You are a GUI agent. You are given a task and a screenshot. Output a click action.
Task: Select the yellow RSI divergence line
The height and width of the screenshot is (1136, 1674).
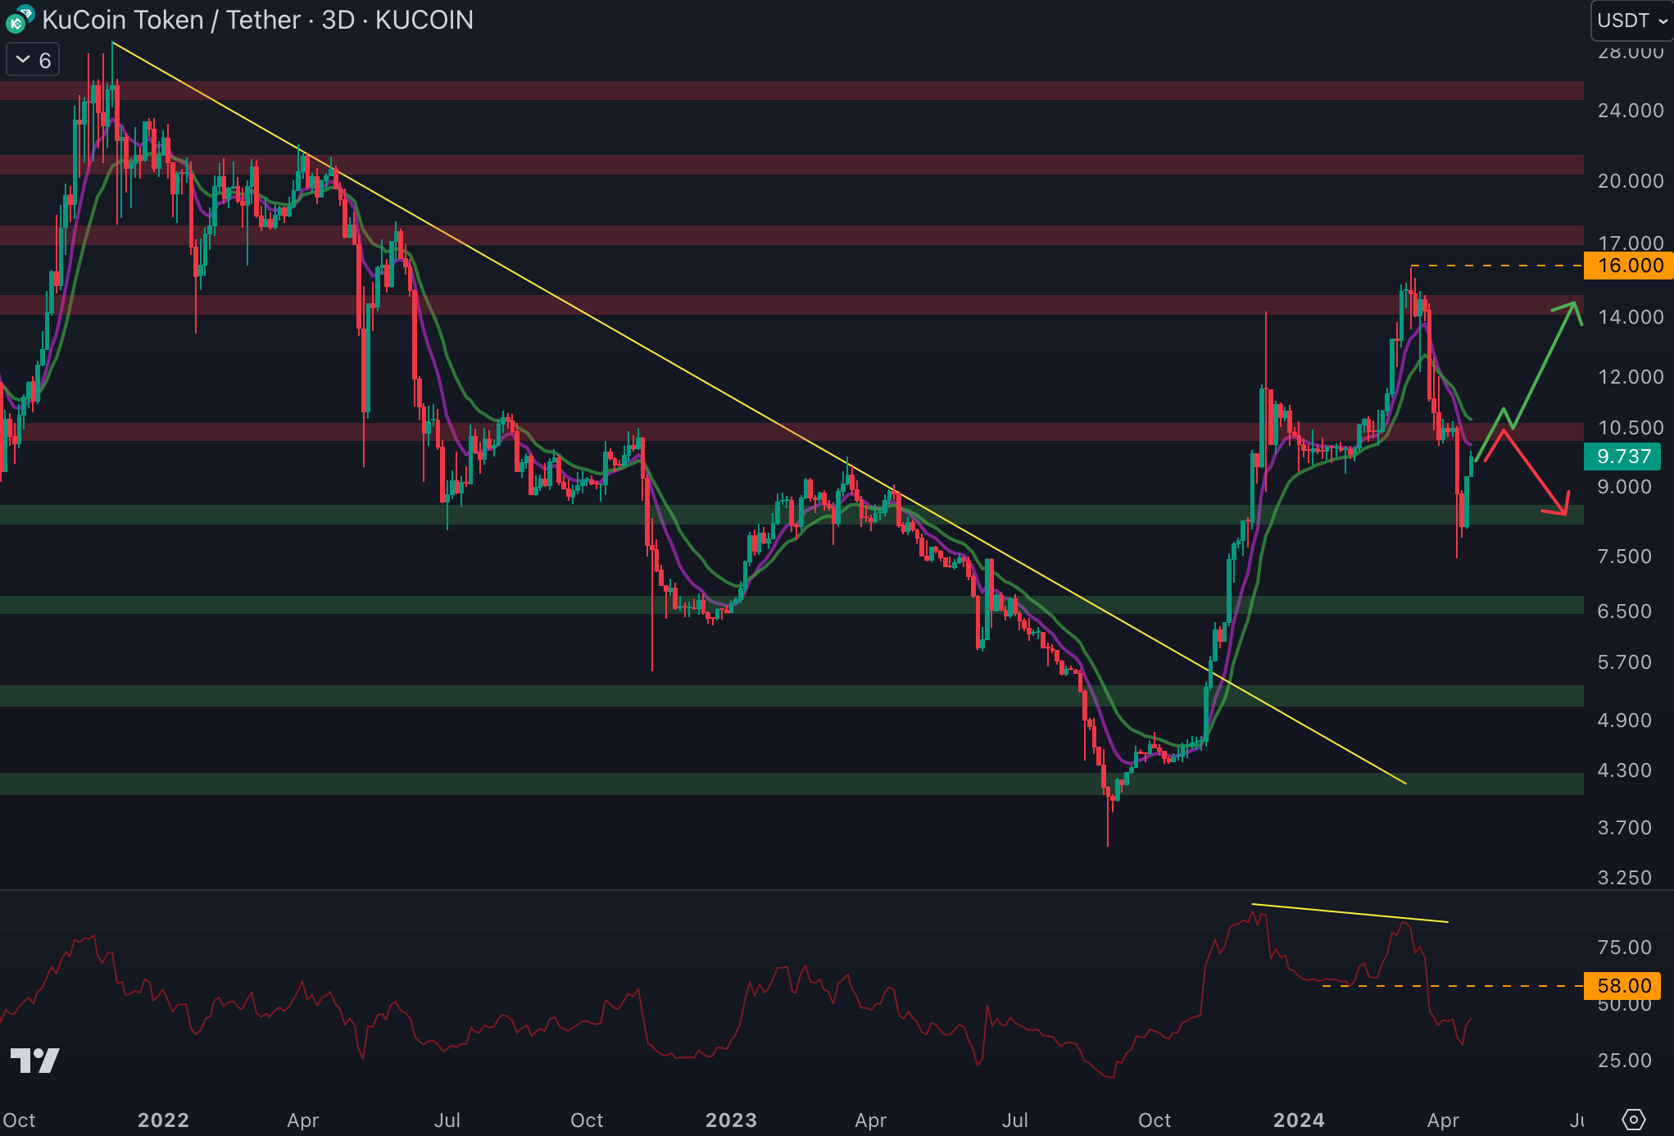[x=1350, y=913]
